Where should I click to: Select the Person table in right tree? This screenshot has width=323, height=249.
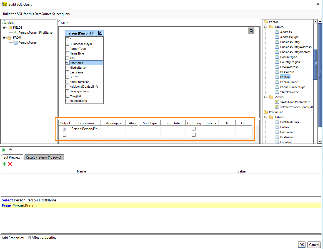285,77
